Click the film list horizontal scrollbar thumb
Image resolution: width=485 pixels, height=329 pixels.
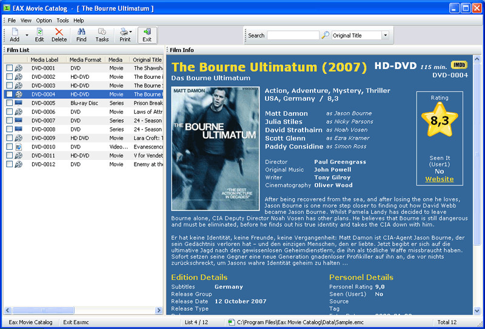click(43, 310)
